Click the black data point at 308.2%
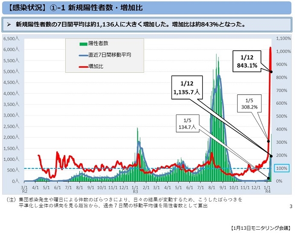The height and width of the screenshot is (234, 296). tap(268, 141)
